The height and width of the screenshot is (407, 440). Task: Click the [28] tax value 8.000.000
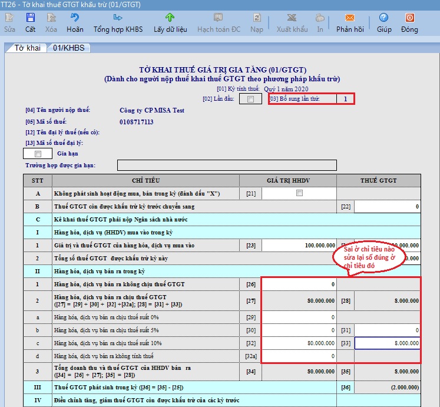click(387, 300)
